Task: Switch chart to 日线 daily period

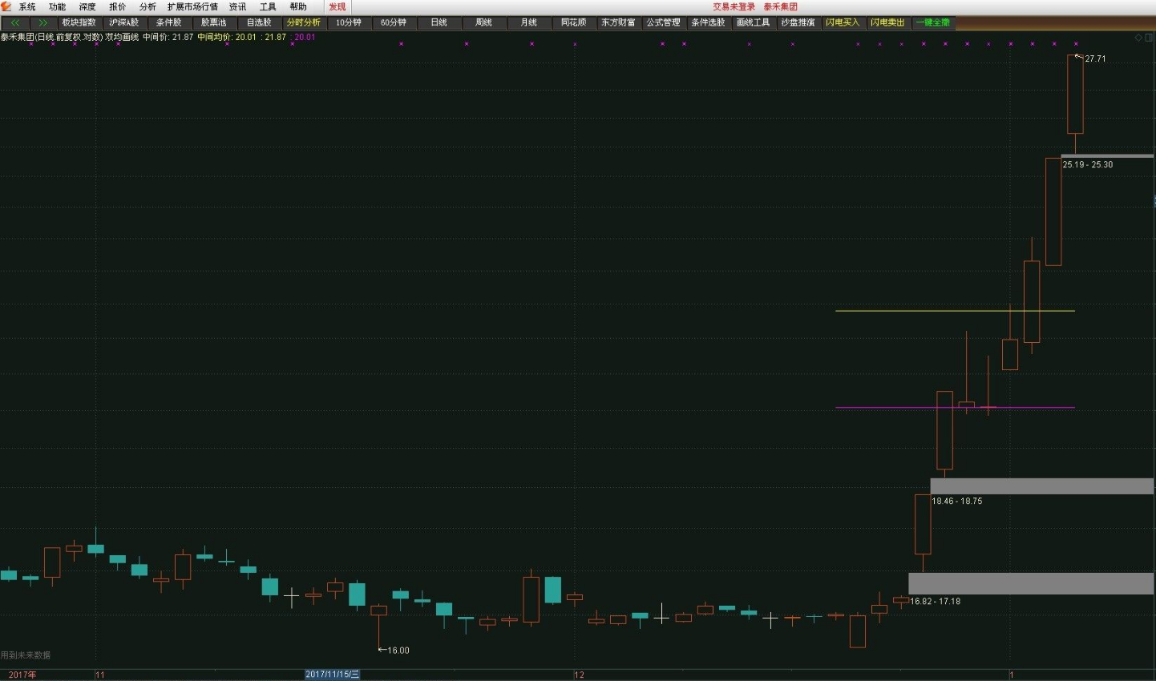Action: pos(439,22)
